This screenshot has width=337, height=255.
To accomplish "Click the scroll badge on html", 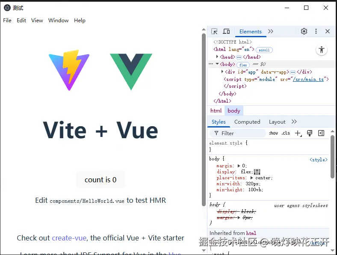I will point(264,50).
